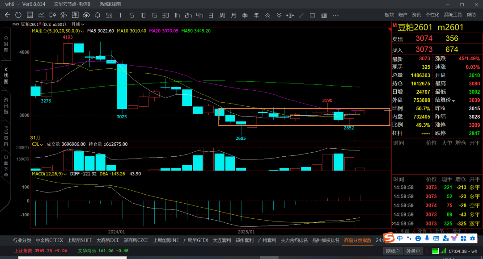483x259 pixels.
Task: Toggle Sogou Chinese/English mode (中)
Action: [x=400, y=238]
